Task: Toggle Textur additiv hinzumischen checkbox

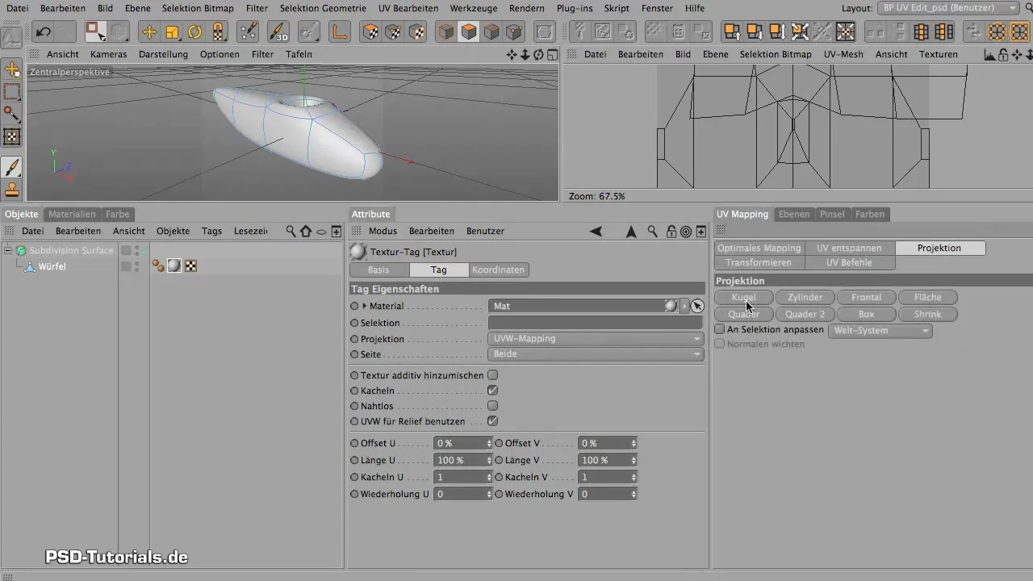Action: [492, 375]
